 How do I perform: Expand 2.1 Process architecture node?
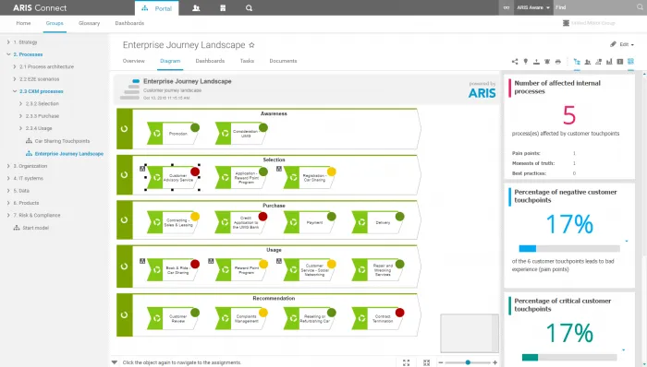(15, 66)
